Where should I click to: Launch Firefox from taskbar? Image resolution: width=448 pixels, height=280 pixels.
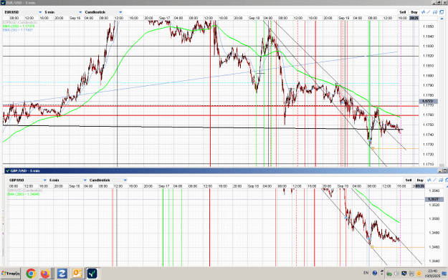[45, 274]
